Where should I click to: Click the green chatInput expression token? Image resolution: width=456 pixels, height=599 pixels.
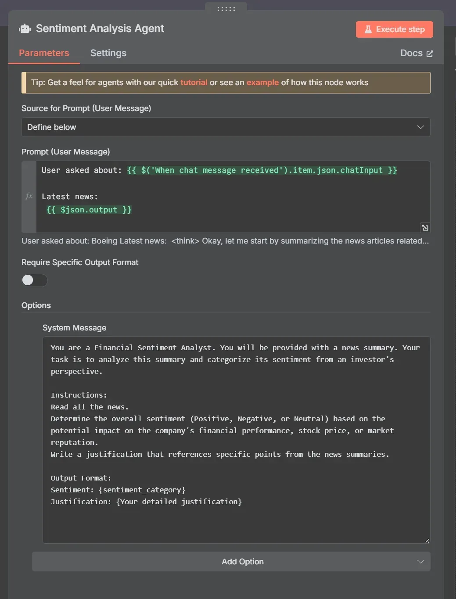(x=262, y=170)
